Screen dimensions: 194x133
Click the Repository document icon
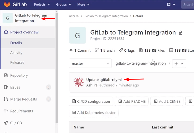(6, 75)
